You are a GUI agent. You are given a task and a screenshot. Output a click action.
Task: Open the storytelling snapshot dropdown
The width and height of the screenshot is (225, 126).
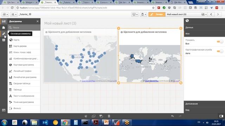(x=135, y=14)
